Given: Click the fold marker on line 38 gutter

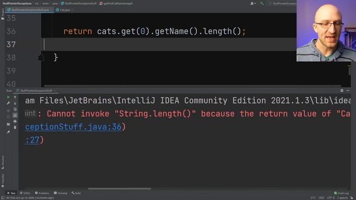Looking at the screenshot, I should pyautogui.click(x=41, y=57).
